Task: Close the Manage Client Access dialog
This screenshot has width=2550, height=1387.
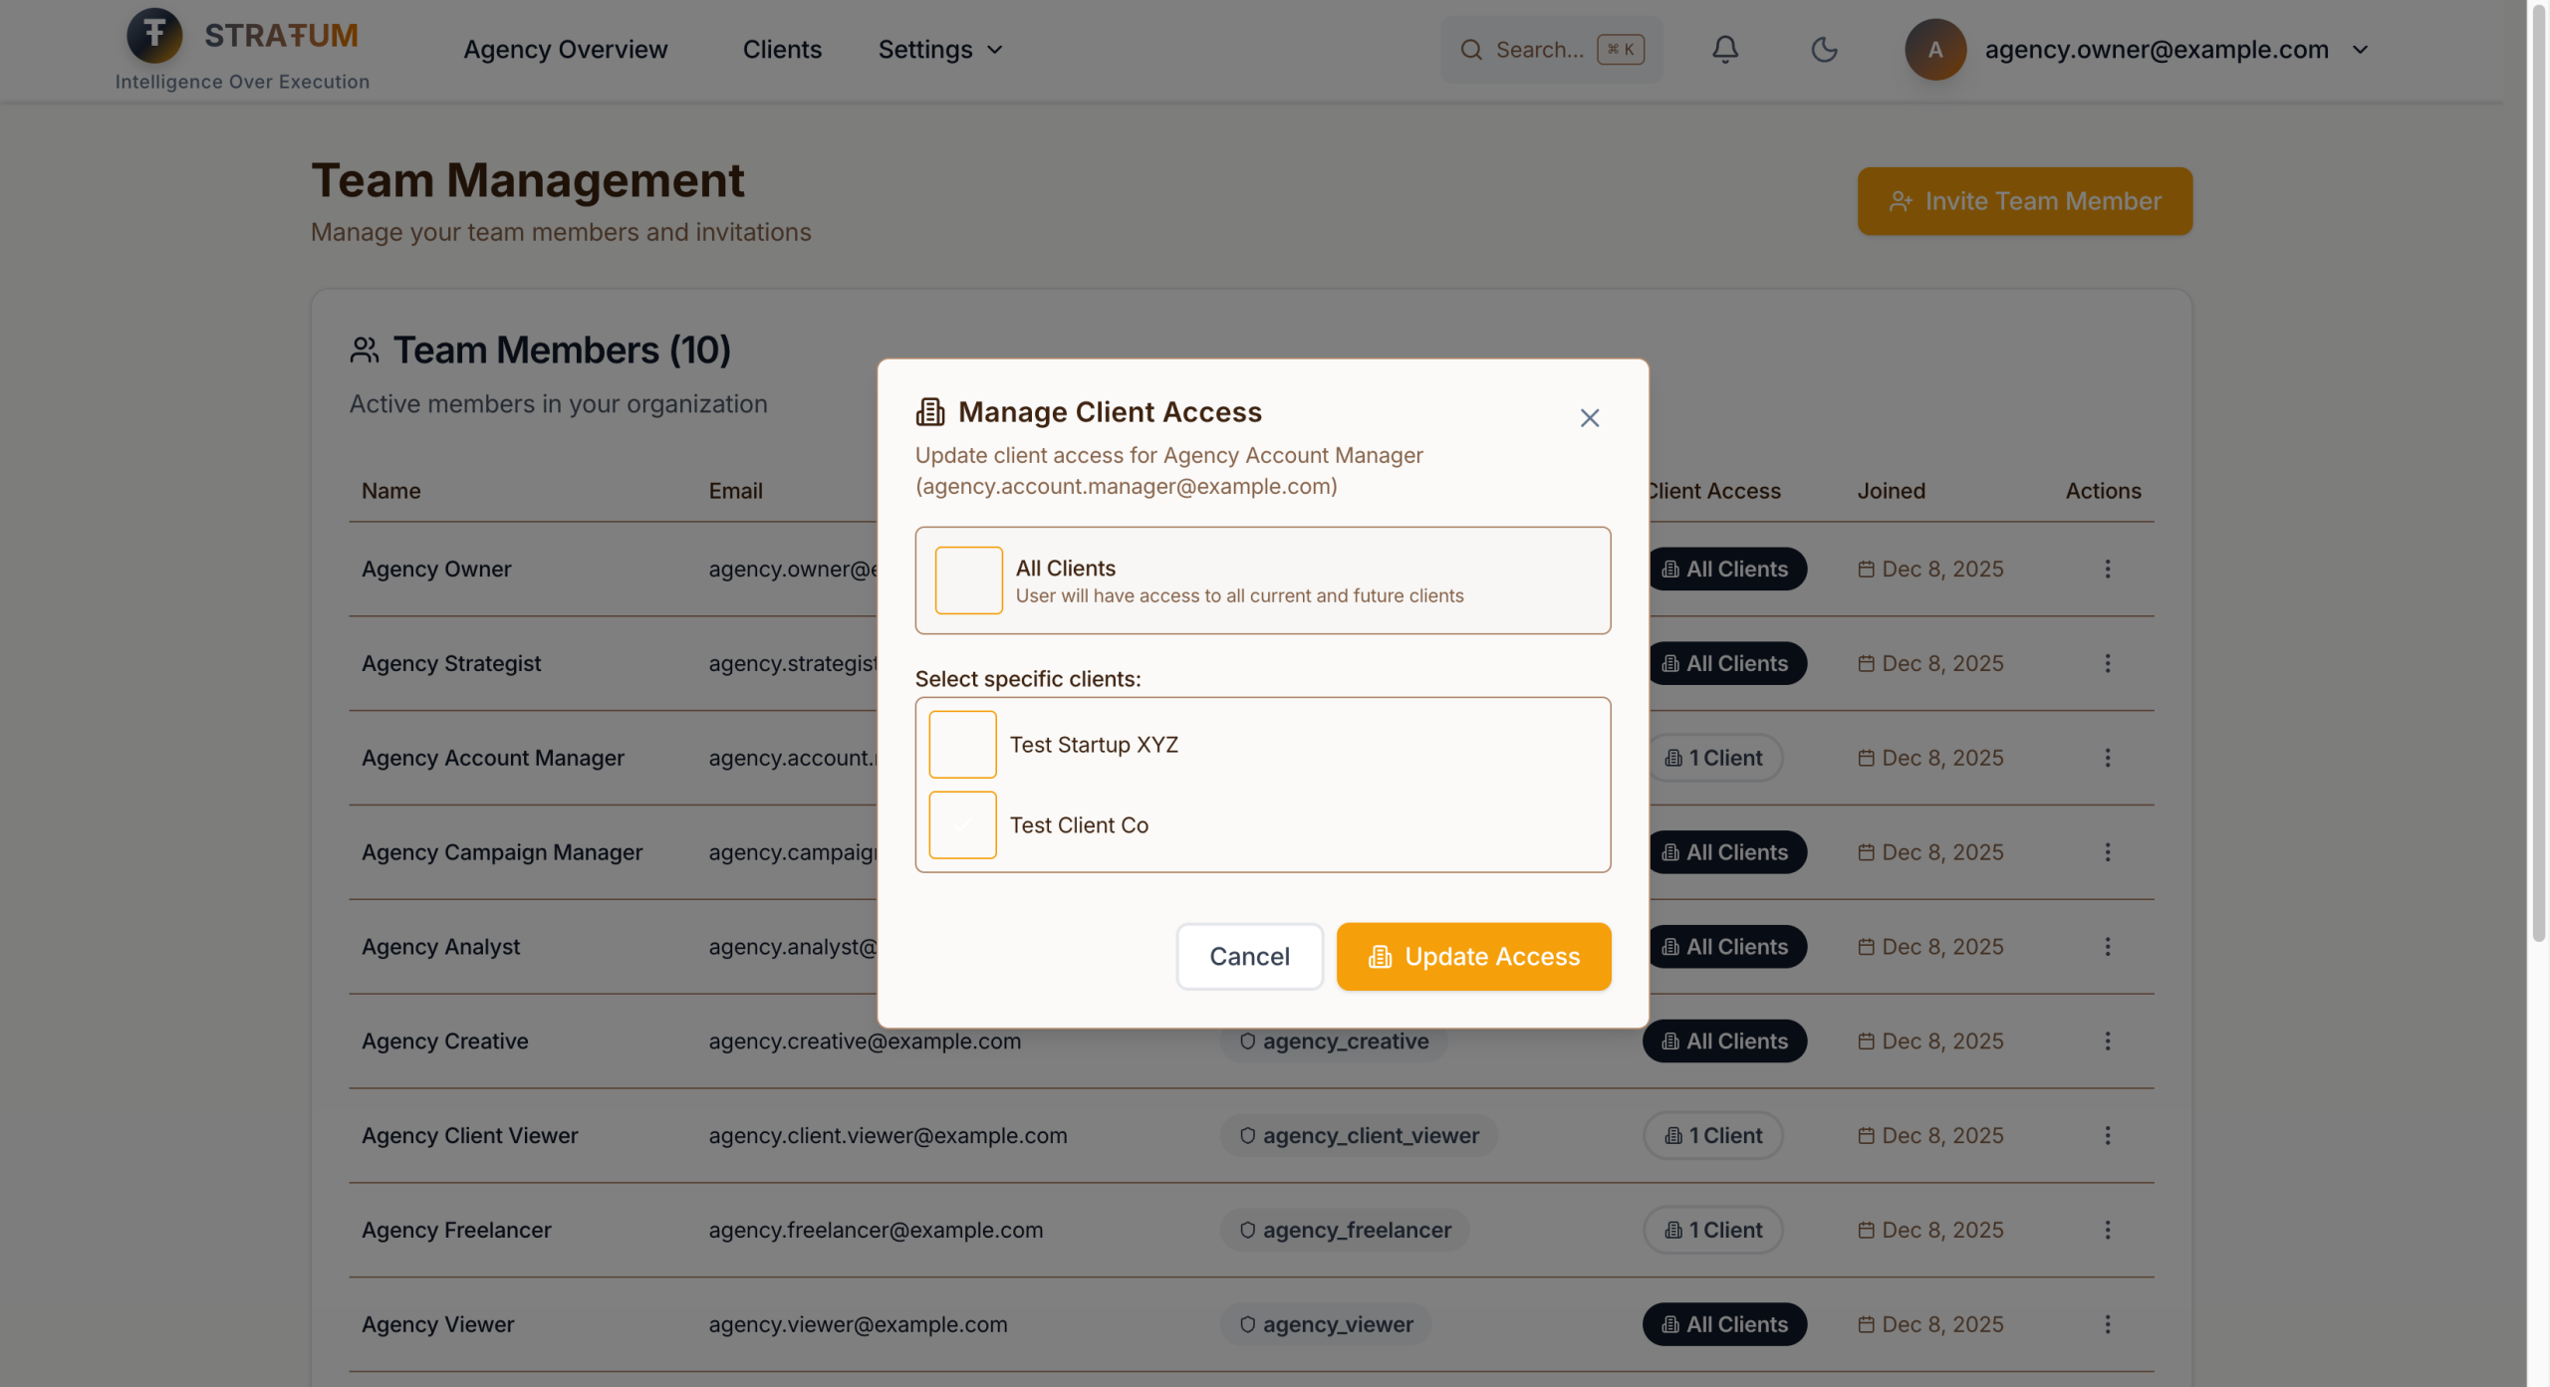Action: pyautogui.click(x=1589, y=418)
